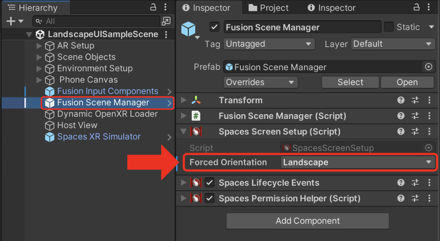Lock the Inspector panel

click(416, 7)
